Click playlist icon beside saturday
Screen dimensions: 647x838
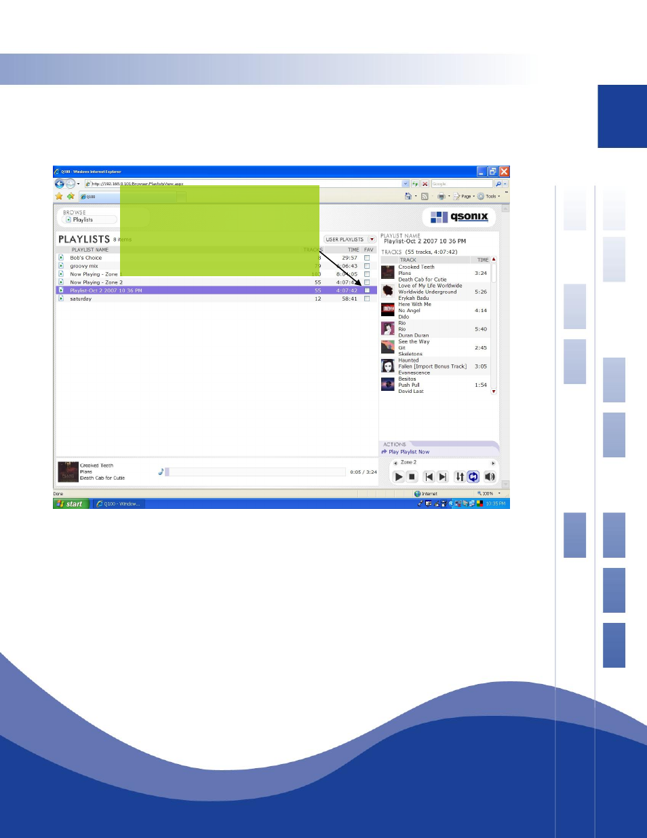pyautogui.click(x=61, y=299)
